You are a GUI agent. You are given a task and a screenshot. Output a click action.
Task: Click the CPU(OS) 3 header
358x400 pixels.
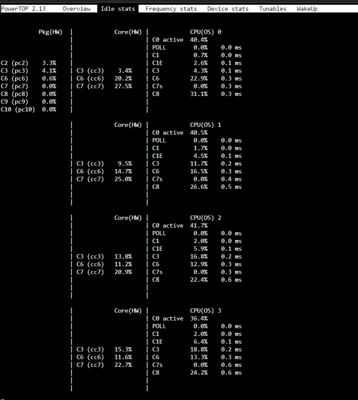205,310
